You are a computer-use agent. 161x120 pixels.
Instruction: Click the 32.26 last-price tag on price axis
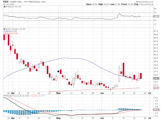(156, 79)
